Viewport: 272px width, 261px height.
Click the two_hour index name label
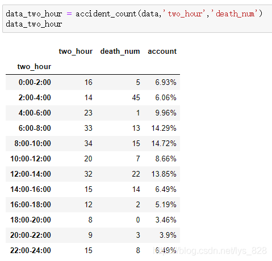(34, 67)
